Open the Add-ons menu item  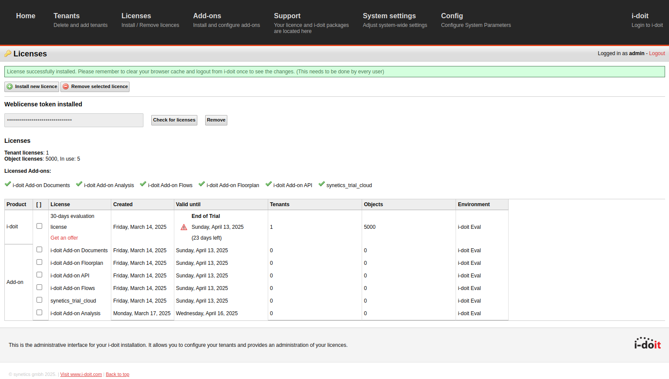pyautogui.click(x=226, y=20)
